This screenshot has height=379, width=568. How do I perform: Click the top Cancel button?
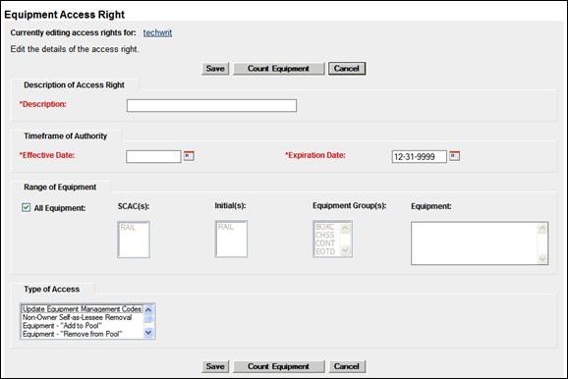click(347, 69)
